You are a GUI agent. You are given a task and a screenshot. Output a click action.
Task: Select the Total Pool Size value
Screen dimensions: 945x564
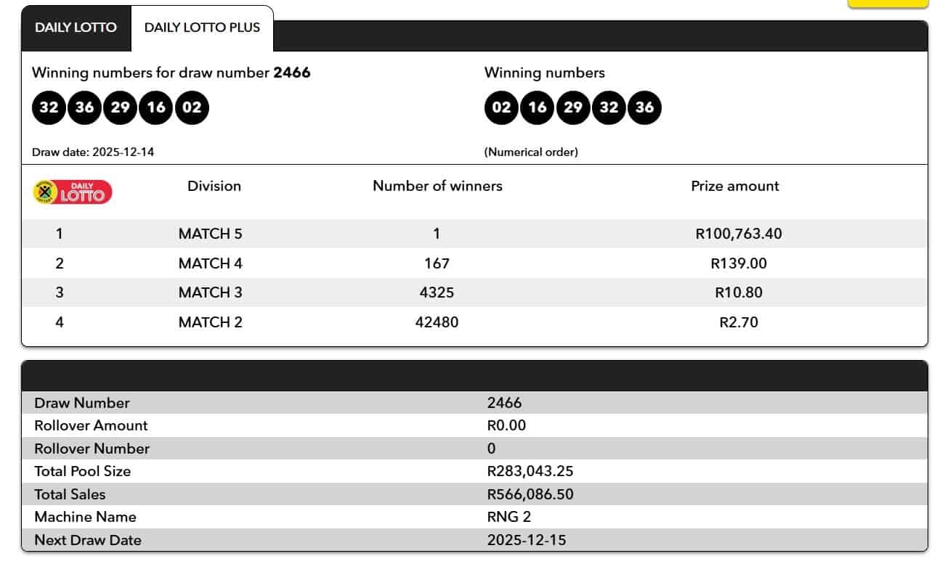(x=530, y=471)
